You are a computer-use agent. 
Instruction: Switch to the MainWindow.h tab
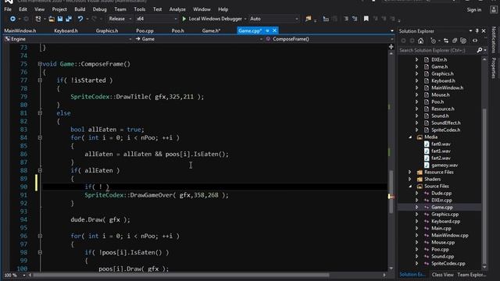[x=20, y=31]
